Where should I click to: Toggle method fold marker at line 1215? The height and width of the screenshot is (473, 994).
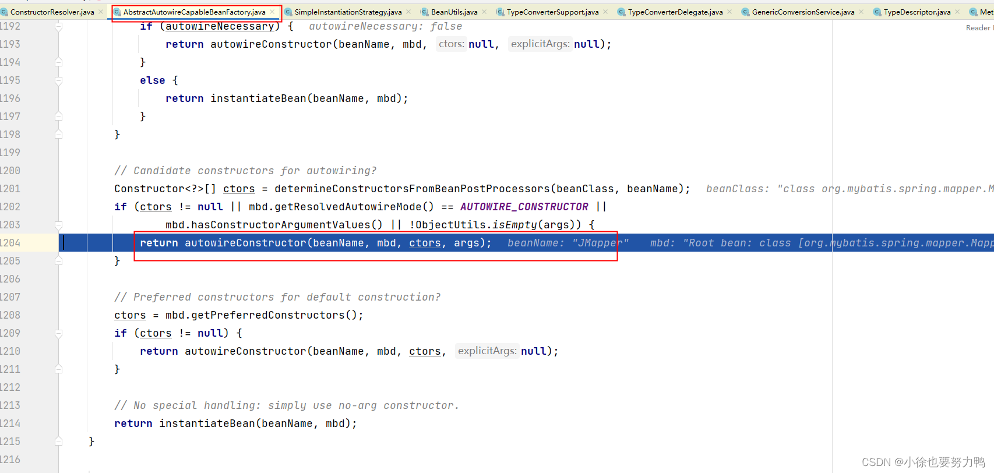(58, 441)
